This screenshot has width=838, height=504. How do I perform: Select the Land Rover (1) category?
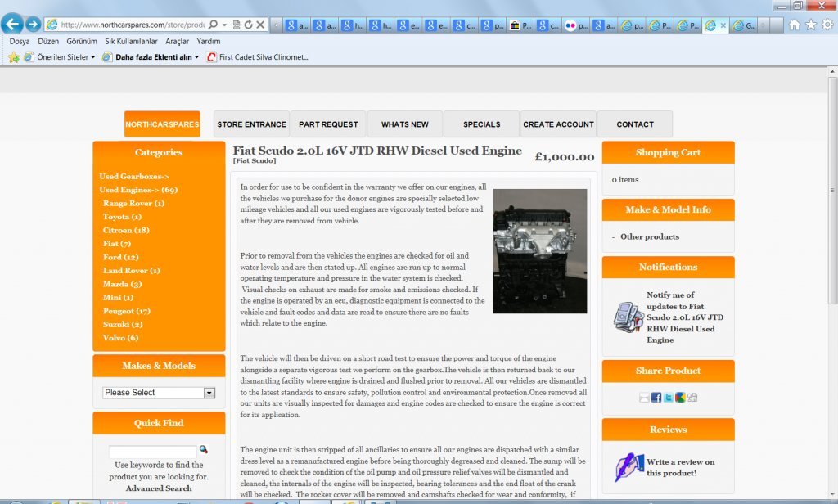point(132,271)
